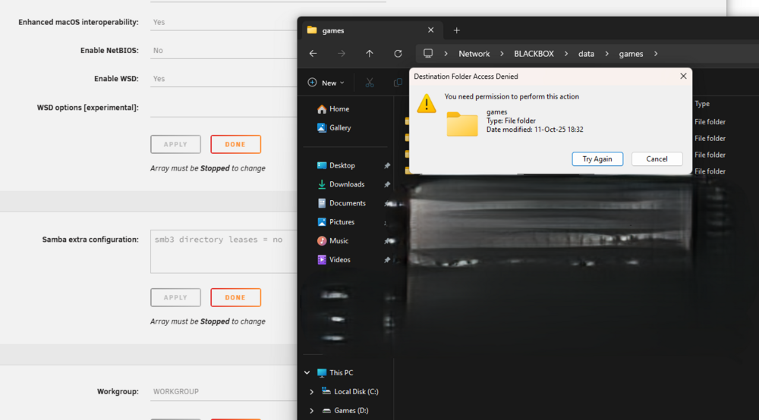Open a new Explorer tab with plus
The width and height of the screenshot is (759, 420).
pyautogui.click(x=456, y=30)
